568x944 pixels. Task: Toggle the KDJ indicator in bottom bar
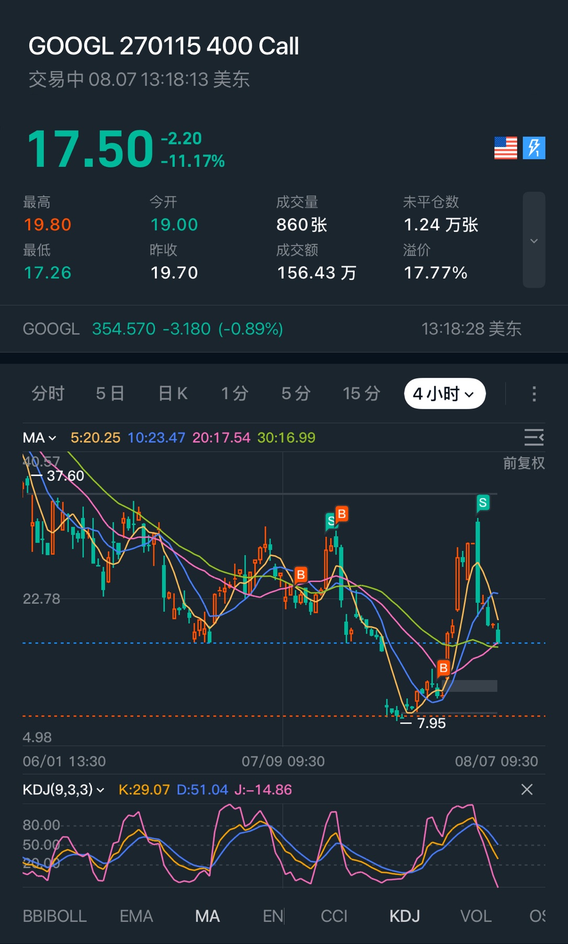point(404,916)
